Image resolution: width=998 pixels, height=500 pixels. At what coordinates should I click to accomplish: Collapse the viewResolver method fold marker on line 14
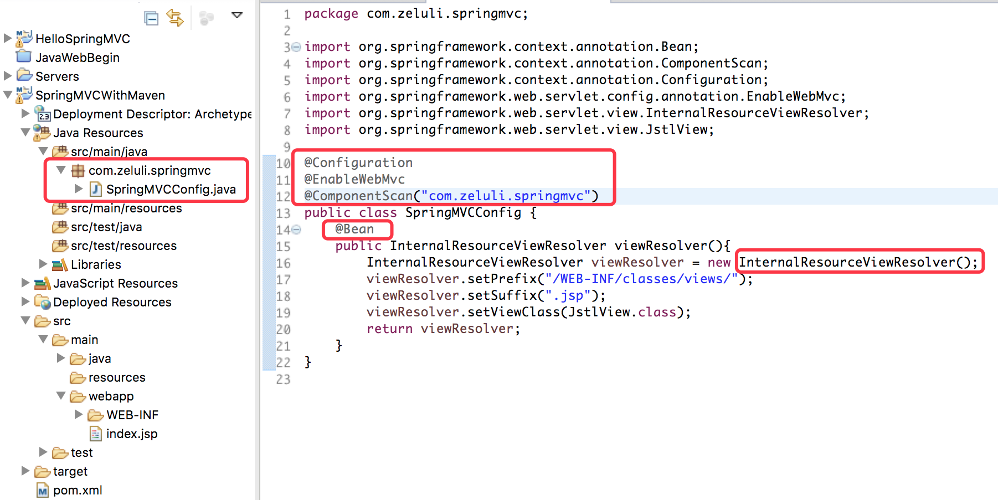[x=296, y=230]
